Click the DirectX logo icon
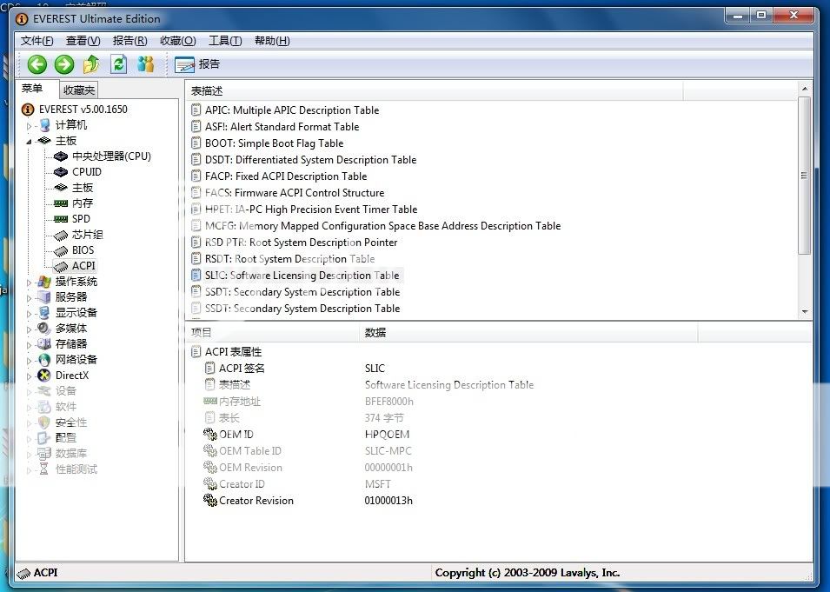This screenshot has height=592, width=830. coord(44,376)
